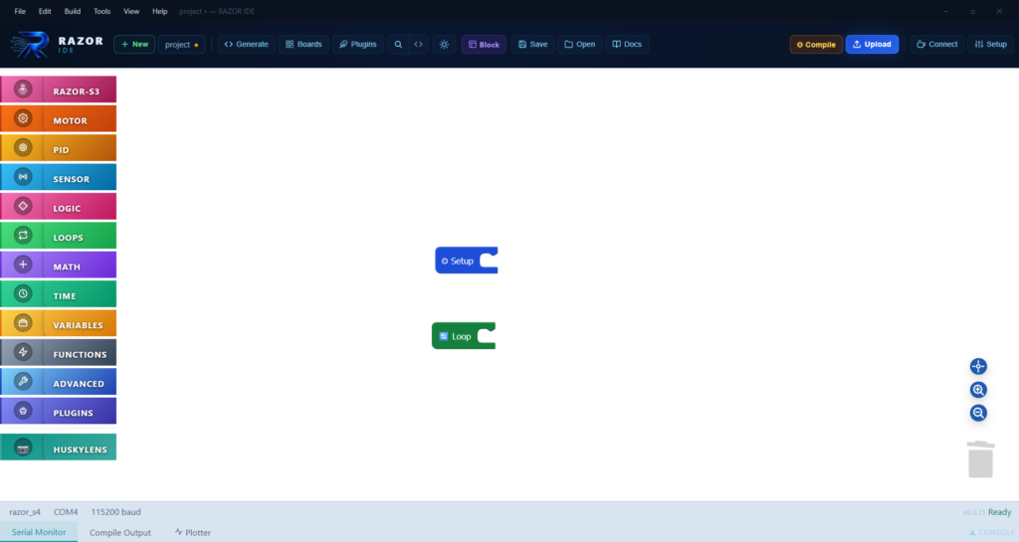Open the View menu
The image size is (1019, 542).
click(131, 11)
